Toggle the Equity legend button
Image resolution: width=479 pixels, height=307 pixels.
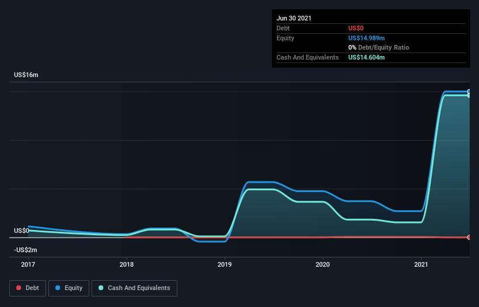(69, 288)
